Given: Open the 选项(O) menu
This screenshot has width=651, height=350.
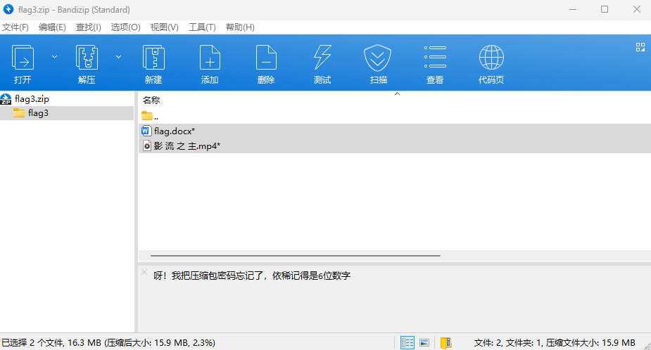Looking at the screenshot, I should (x=126, y=27).
